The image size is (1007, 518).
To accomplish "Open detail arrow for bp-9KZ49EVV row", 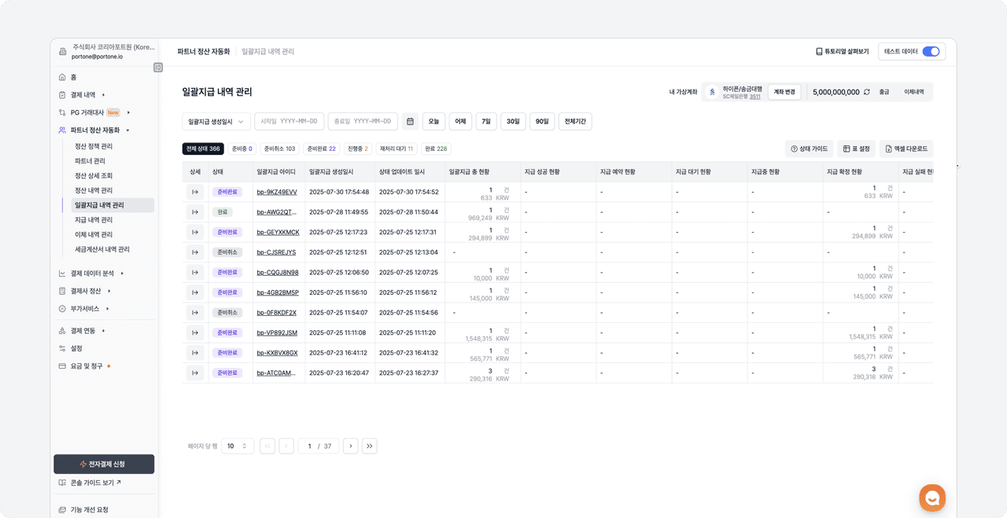I will pos(194,192).
